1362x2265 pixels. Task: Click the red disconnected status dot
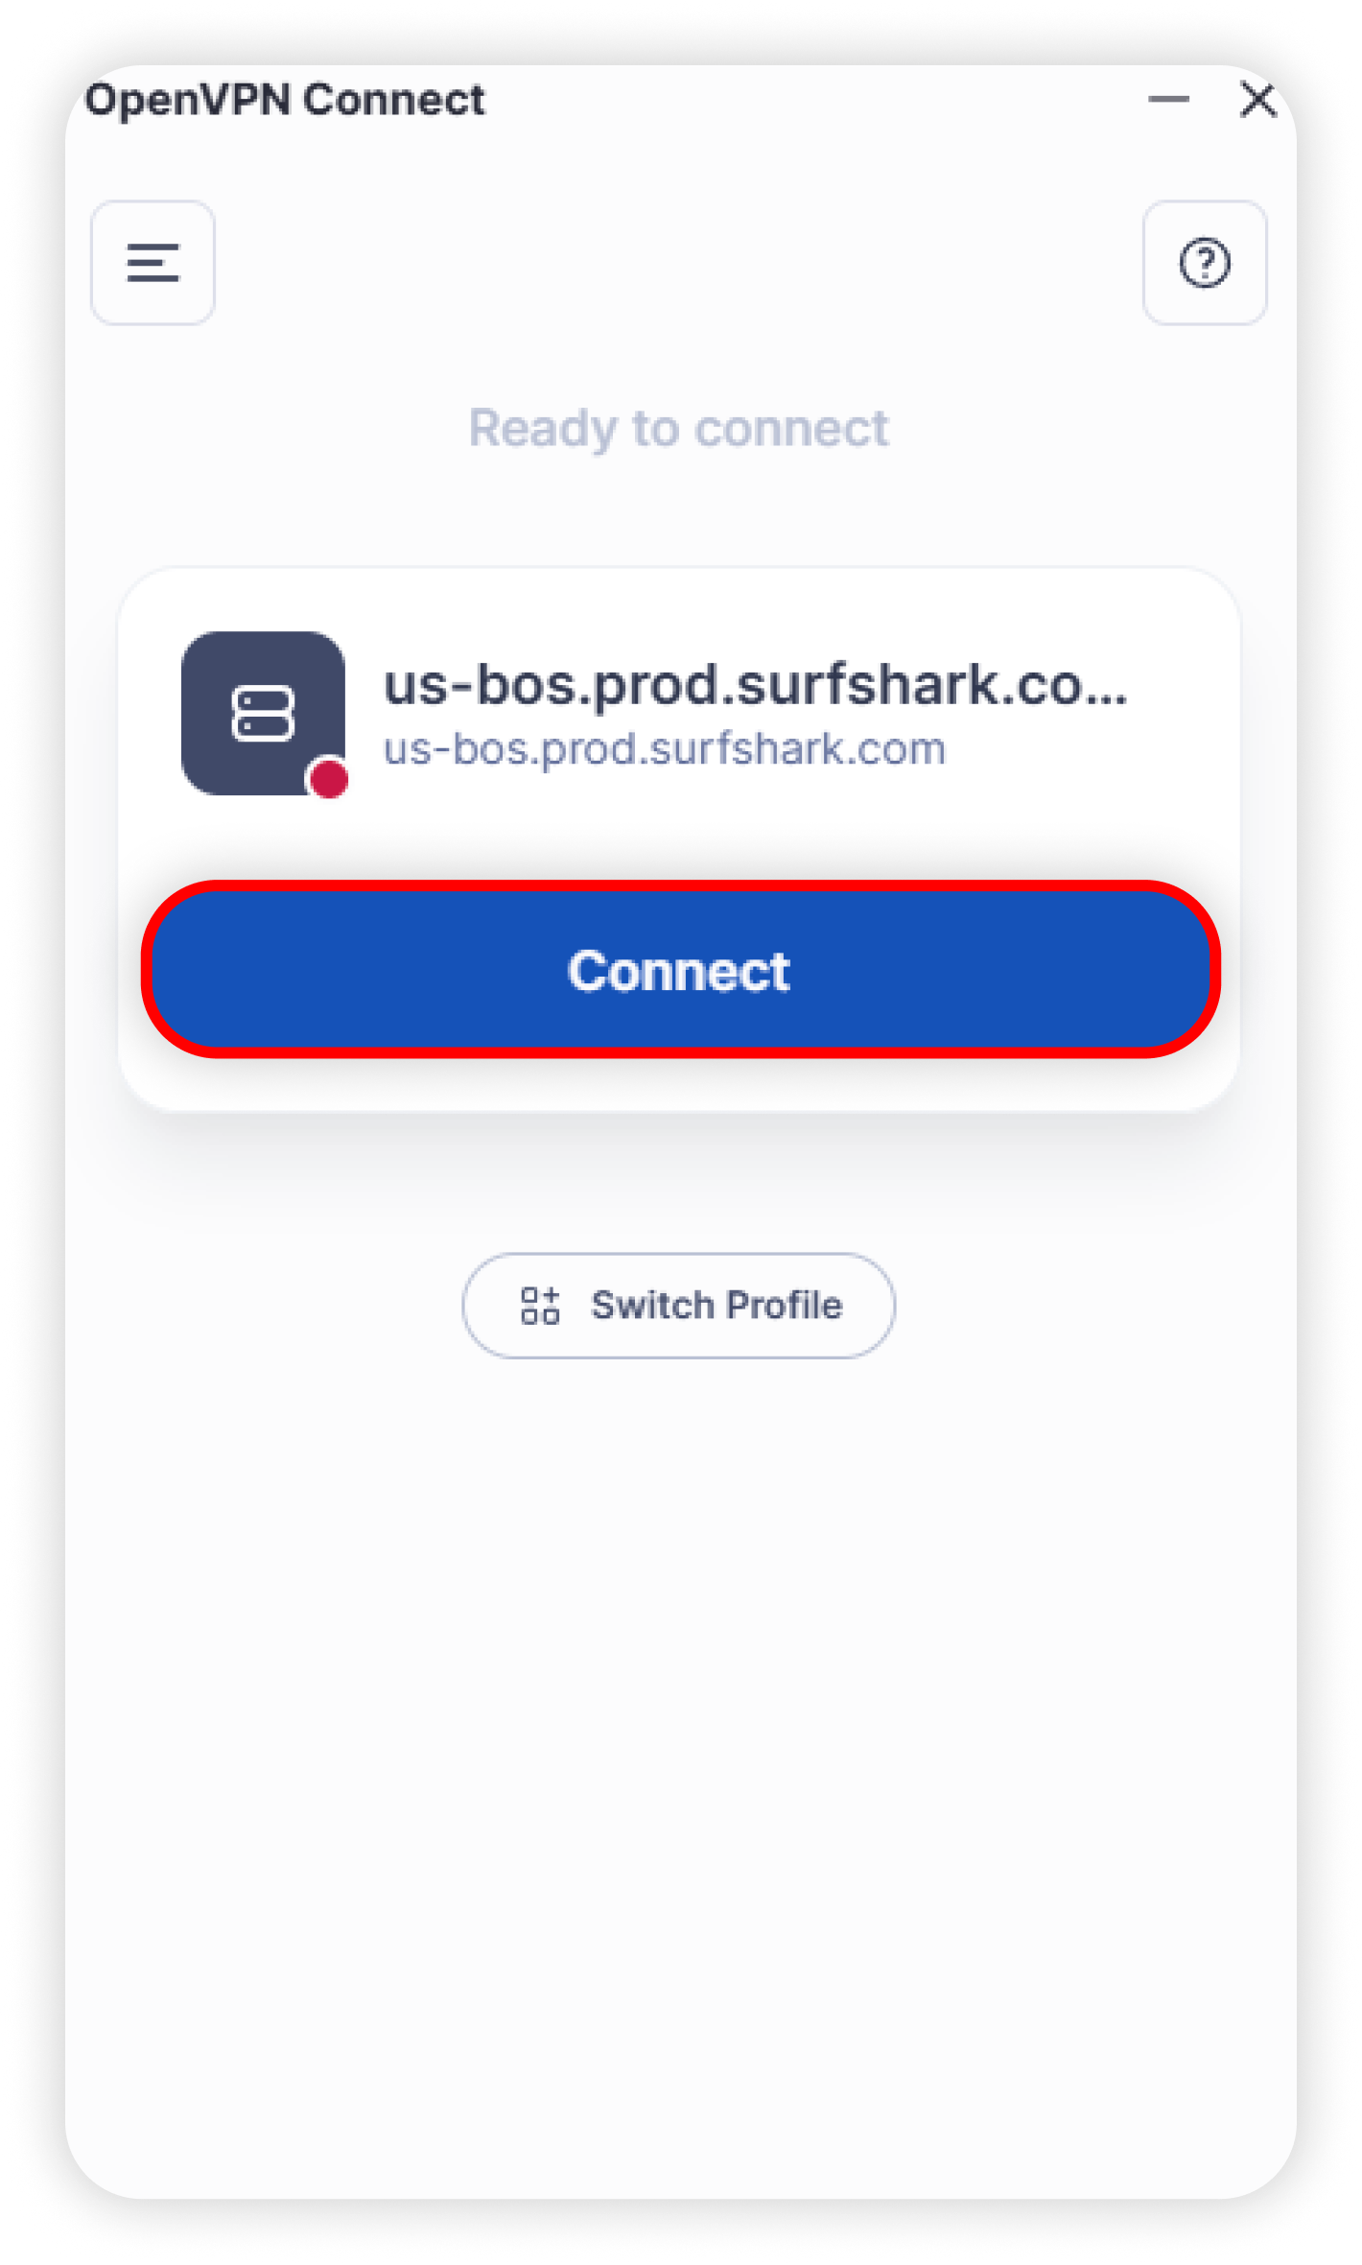tap(329, 778)
